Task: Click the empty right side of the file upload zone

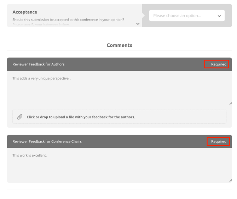Action: pos(191,117)
